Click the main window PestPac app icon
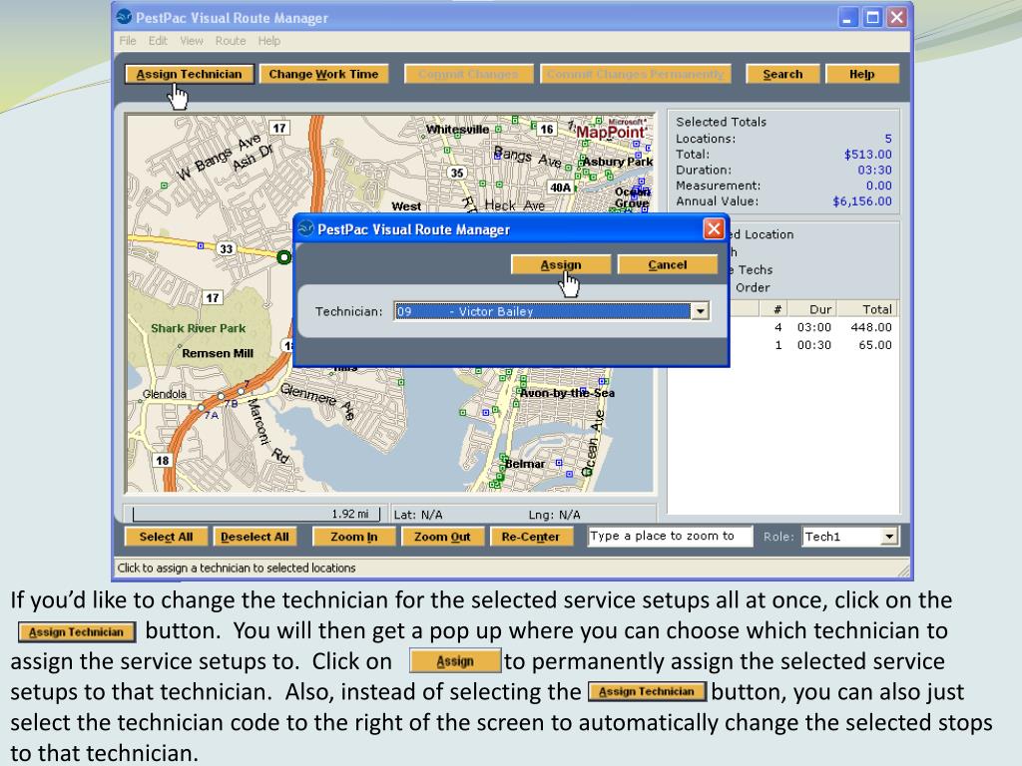 pos(124,17)
